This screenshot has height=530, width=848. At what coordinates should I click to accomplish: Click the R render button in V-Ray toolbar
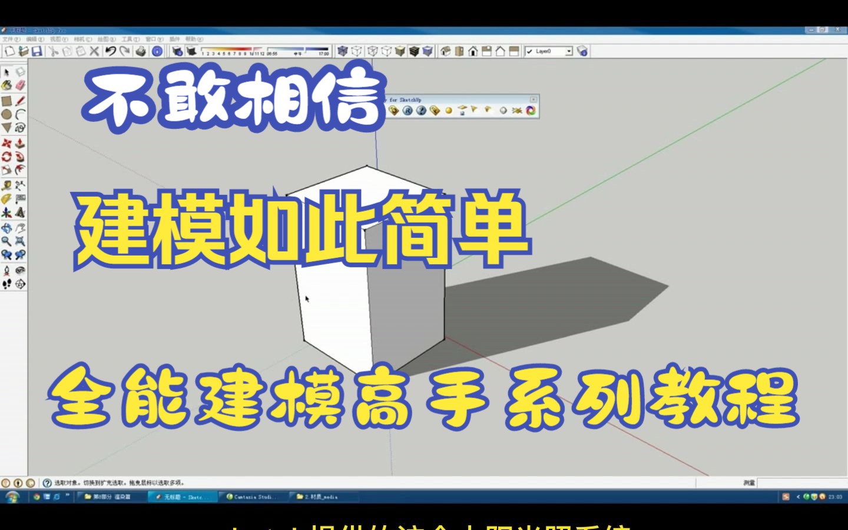click(408, 111)
